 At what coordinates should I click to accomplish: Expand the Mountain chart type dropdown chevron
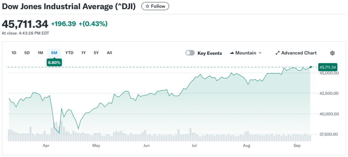click(x=260, y=53)
